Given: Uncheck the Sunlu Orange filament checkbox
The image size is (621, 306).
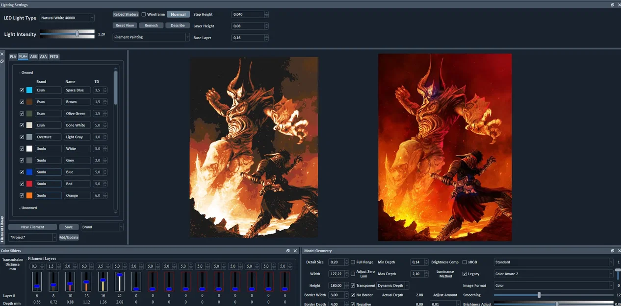Looking at the screenshot, I should [22, 195].
